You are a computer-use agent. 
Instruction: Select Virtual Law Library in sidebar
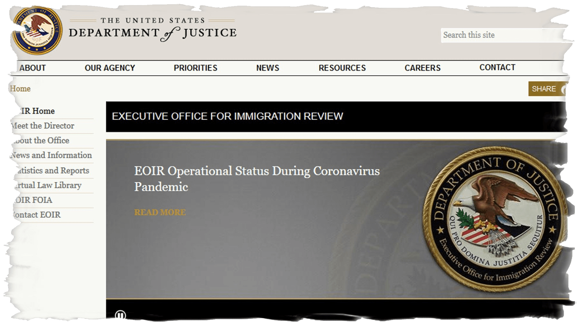tap(48, 185)
